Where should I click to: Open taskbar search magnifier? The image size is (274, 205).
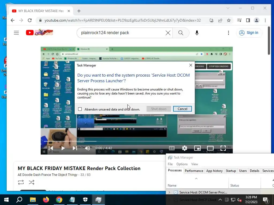pos(19,200)
